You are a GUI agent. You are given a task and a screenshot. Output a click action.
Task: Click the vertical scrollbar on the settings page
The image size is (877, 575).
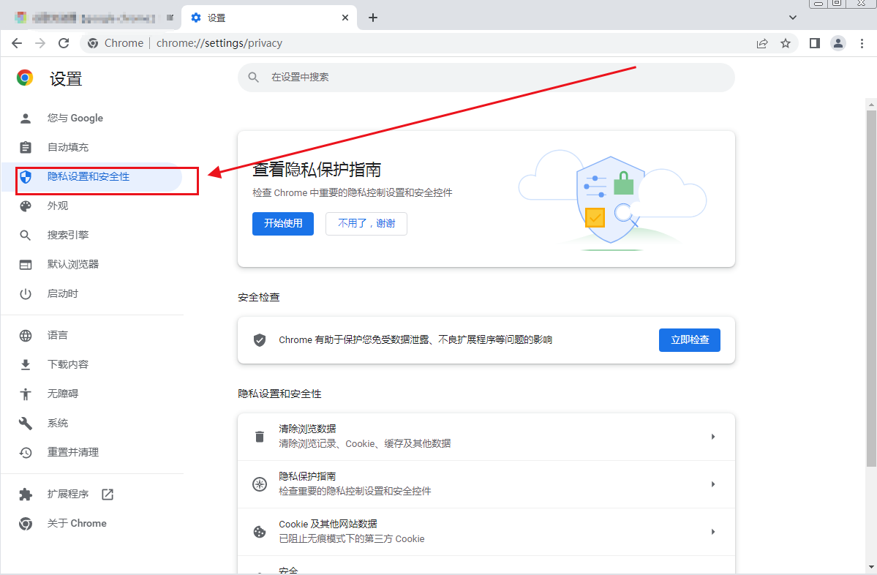point(871,288)
